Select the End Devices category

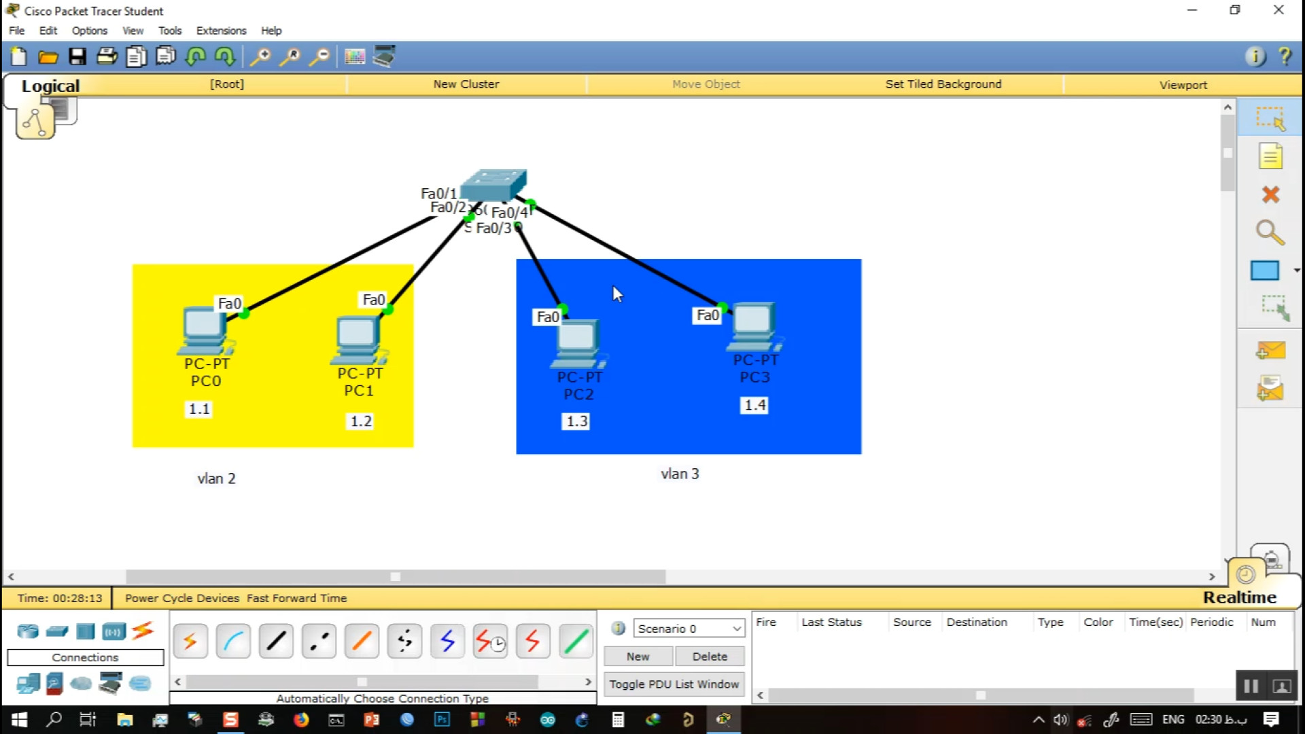pos(28,684)
